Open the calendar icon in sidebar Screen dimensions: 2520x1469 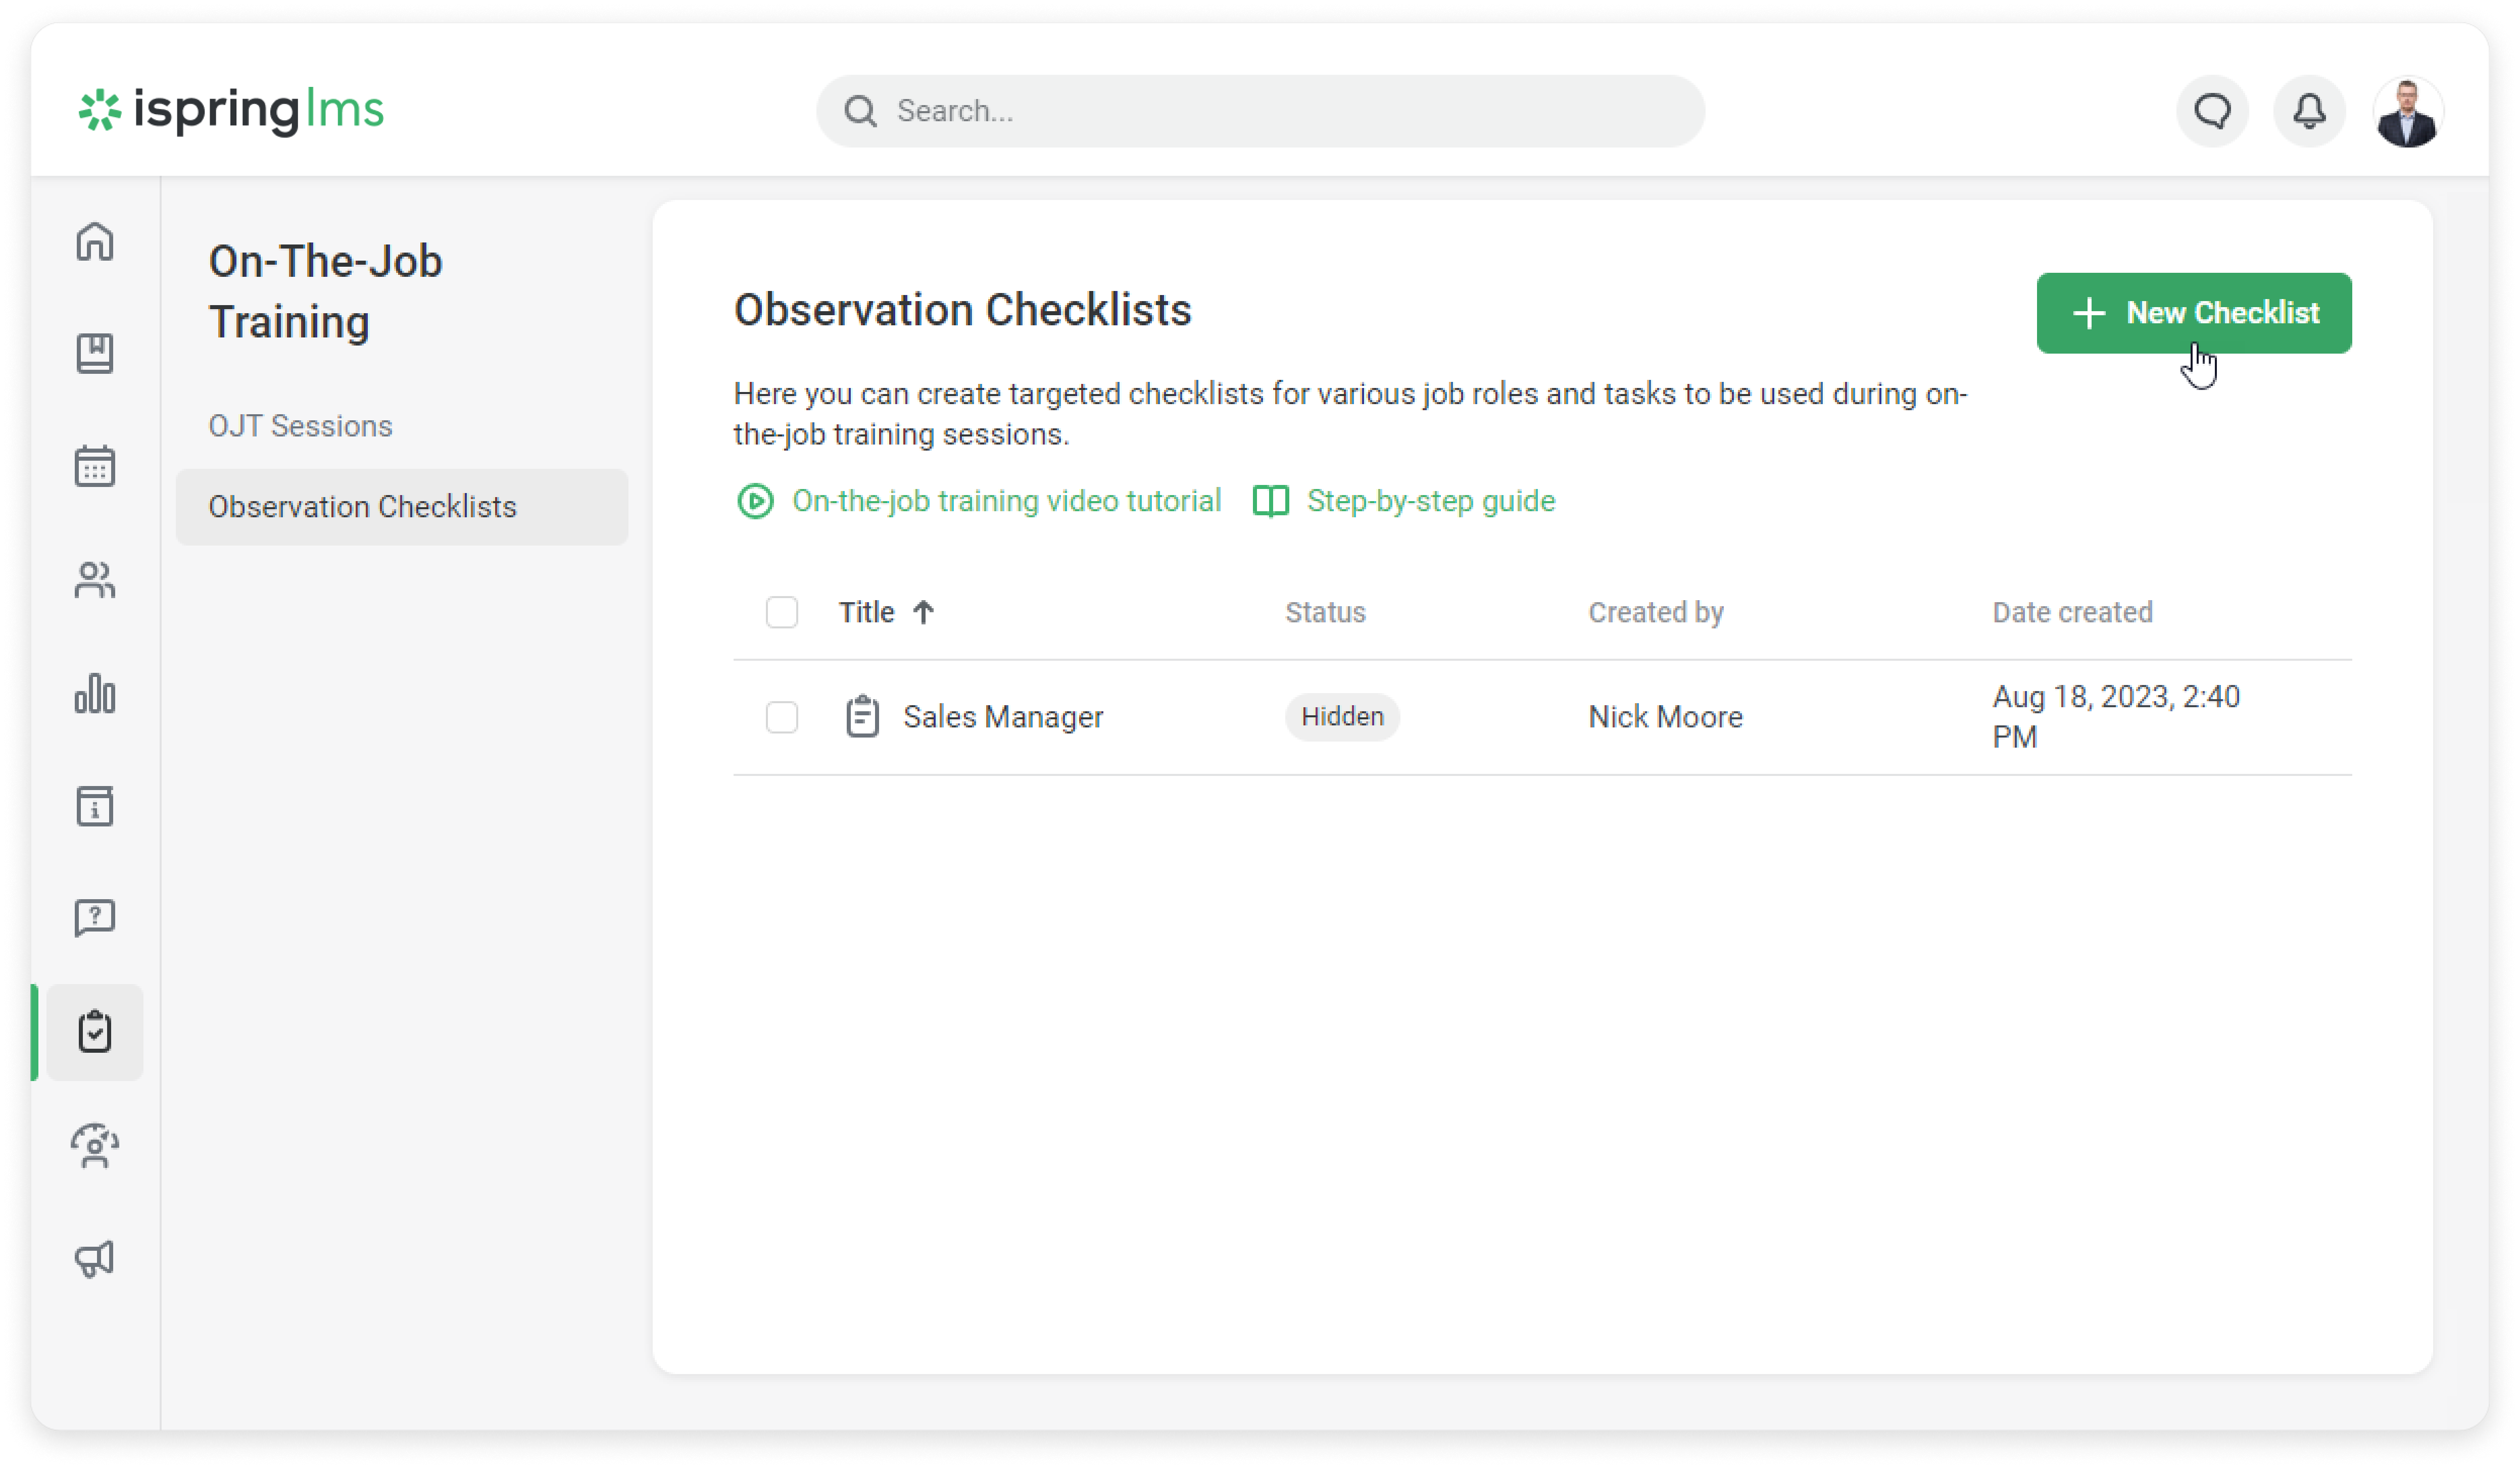(x=95, y=467)
